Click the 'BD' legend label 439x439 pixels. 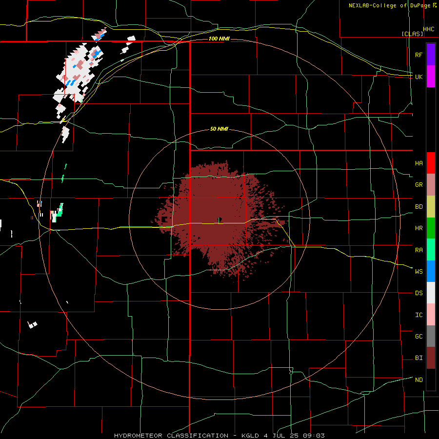419,207
